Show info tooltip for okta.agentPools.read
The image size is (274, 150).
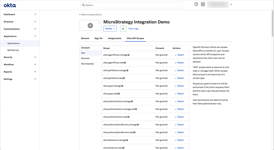coord(125,62)
